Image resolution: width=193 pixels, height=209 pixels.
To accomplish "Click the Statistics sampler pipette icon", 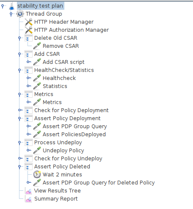I will pyautogui.click(x=37, y=86).
